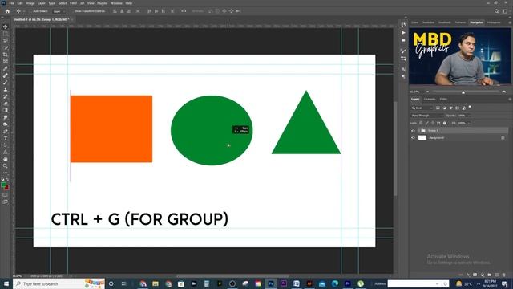The image size is (513, 289).
Task: Open the Window menu
Action: 116,3
